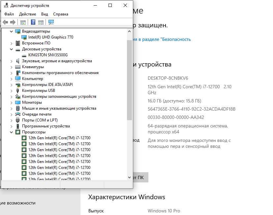The image size is (273, 215).
Task: Click device ID 5647365E-3766-4110-92C2-32ACDA4DF18B
Action: pos(192,109)
